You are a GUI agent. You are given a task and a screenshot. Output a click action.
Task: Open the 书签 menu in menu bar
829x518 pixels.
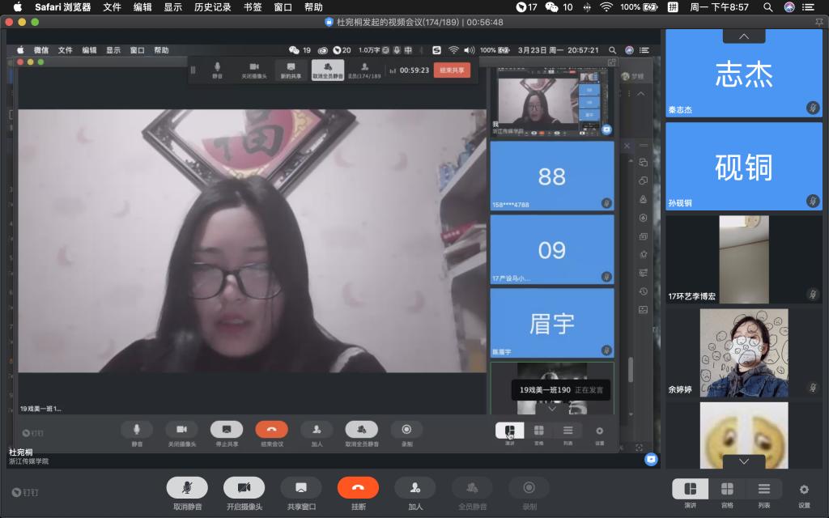click(x=253, y=7)
